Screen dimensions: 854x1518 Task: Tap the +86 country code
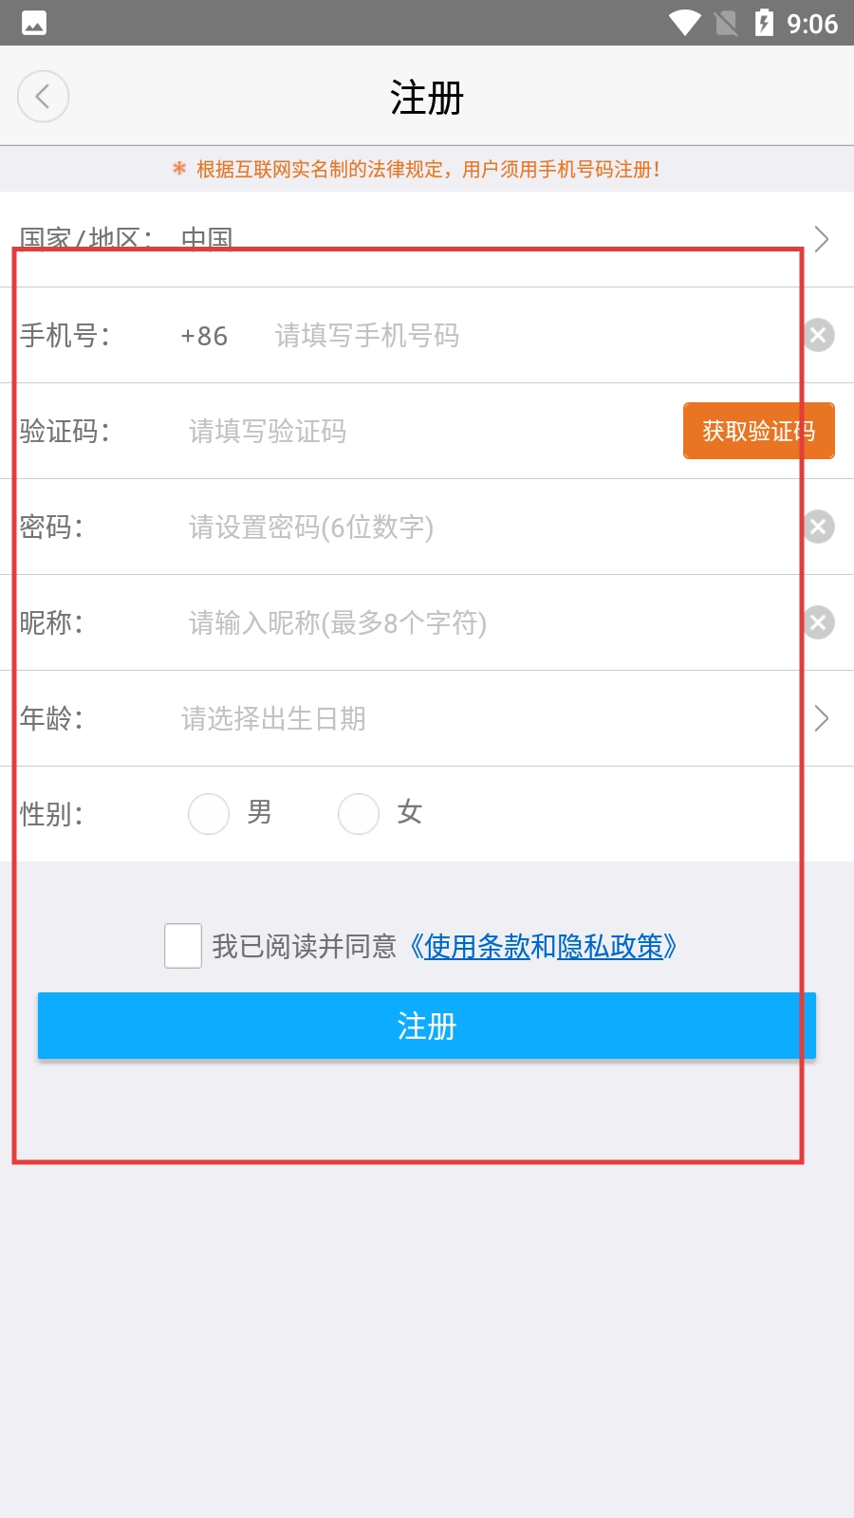tap(204, 336)
